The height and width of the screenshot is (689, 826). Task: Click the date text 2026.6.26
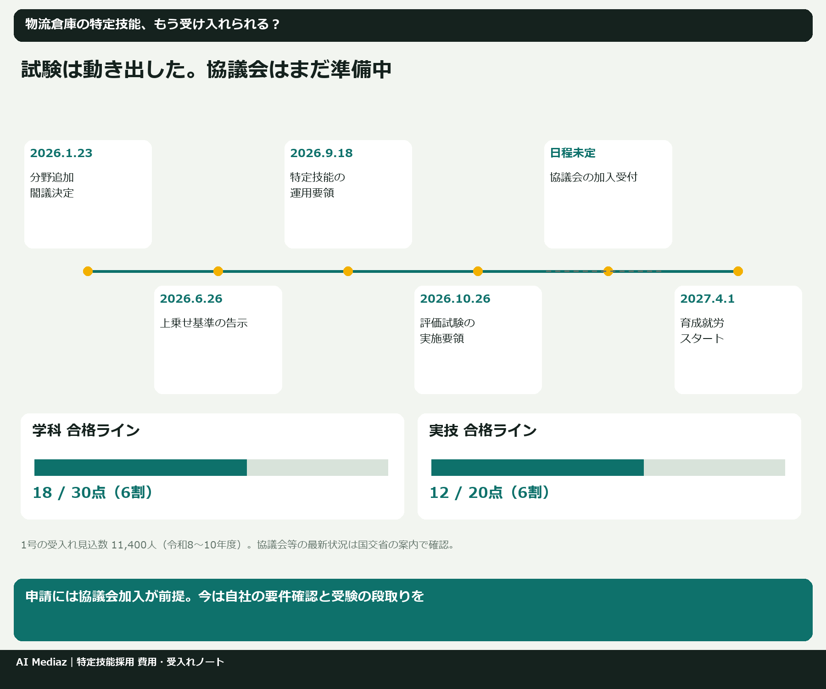coord(191,299)
